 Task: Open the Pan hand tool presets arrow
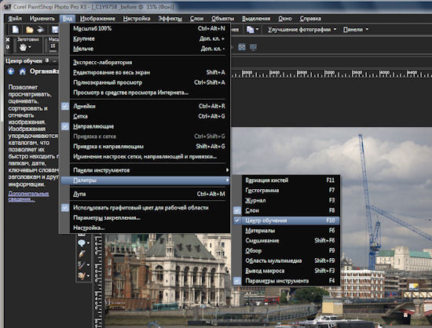point(30,47)
